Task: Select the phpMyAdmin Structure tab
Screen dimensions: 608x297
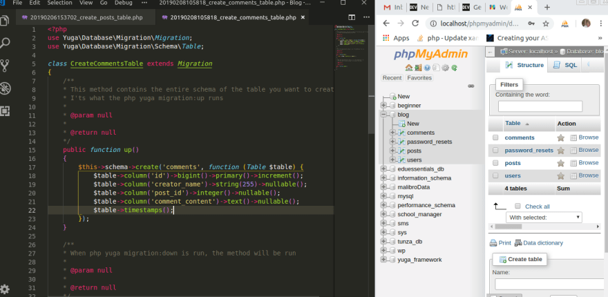Action: pyautogui.click(x=524, y=65)
